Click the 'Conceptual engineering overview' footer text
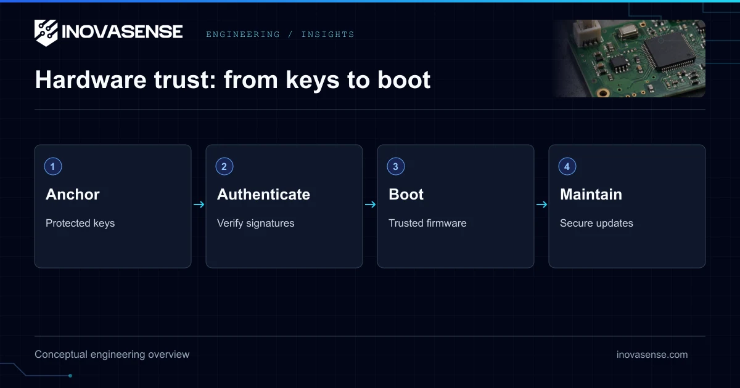Image resolution: width=740 pixels, height=388 pixels. point(112,354)
